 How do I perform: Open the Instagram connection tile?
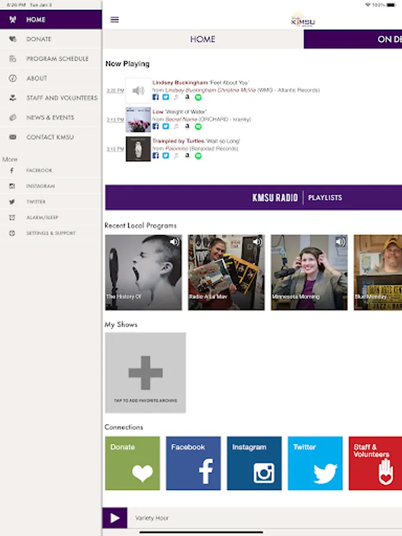(254, 463)
